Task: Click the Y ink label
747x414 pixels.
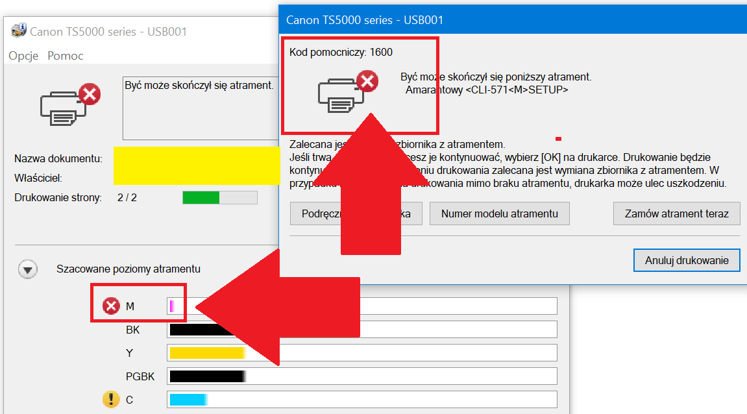Action: point(129,353)
